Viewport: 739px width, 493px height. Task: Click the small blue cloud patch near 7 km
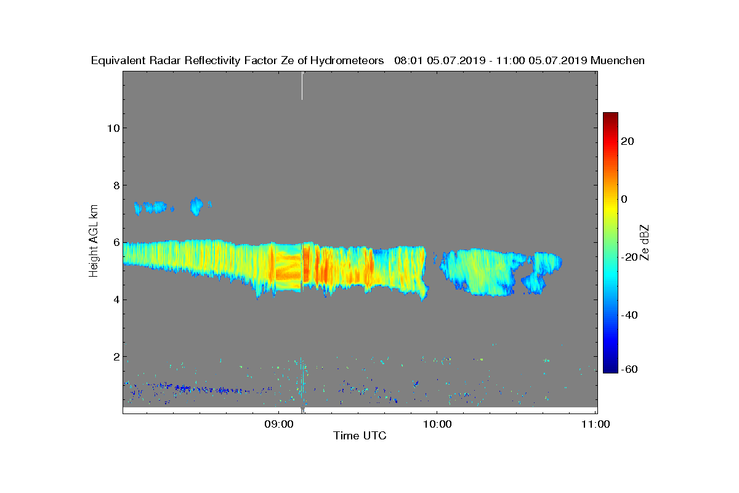pos(196,206)
